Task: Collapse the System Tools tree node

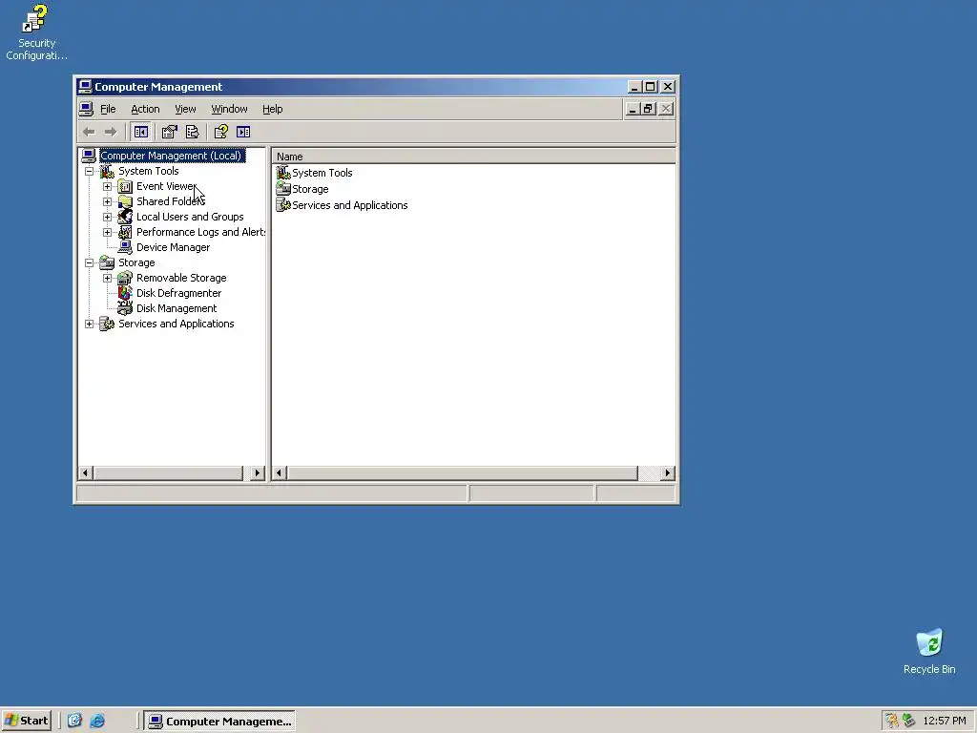Action: pos(89,172)
